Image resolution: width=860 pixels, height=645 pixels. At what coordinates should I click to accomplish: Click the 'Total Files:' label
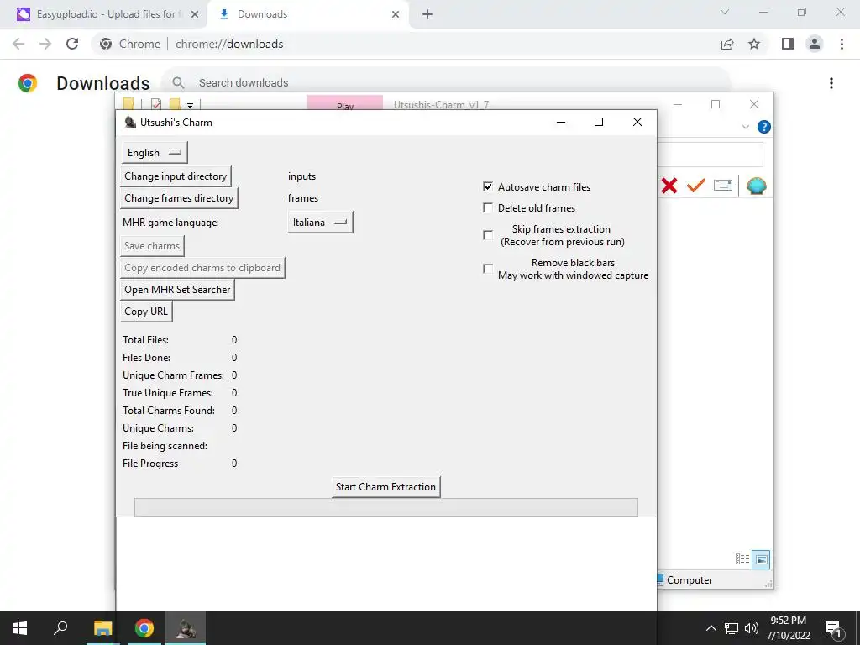tap(145, 340)
